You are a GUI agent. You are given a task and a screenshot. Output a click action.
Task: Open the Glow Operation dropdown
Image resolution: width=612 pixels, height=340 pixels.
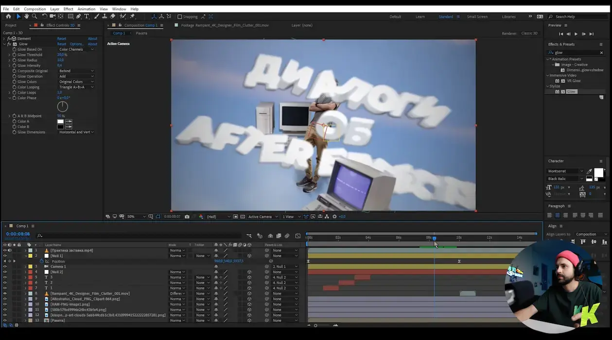76,76
